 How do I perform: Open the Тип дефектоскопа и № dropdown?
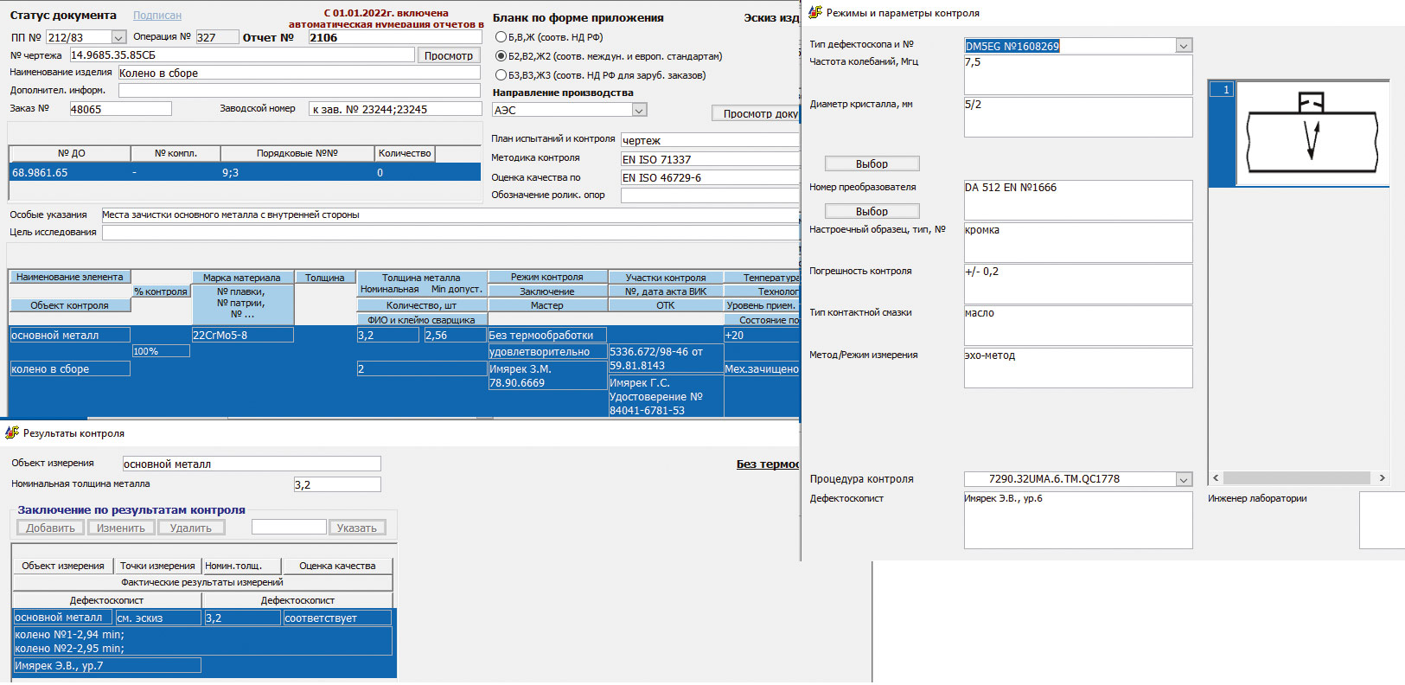click(1184, 46)
